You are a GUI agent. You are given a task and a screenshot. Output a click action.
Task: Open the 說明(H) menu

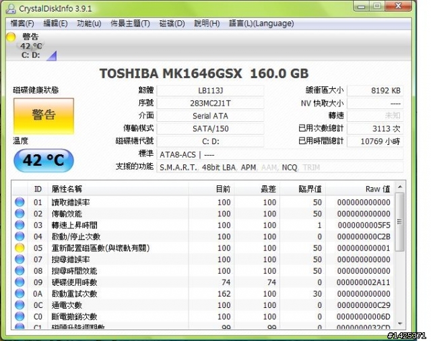tap(207, 24)
